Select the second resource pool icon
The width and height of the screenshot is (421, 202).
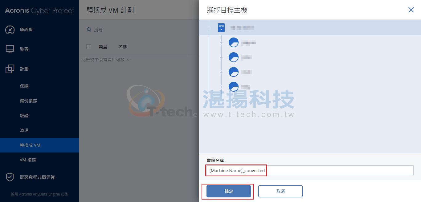point(234,57)
